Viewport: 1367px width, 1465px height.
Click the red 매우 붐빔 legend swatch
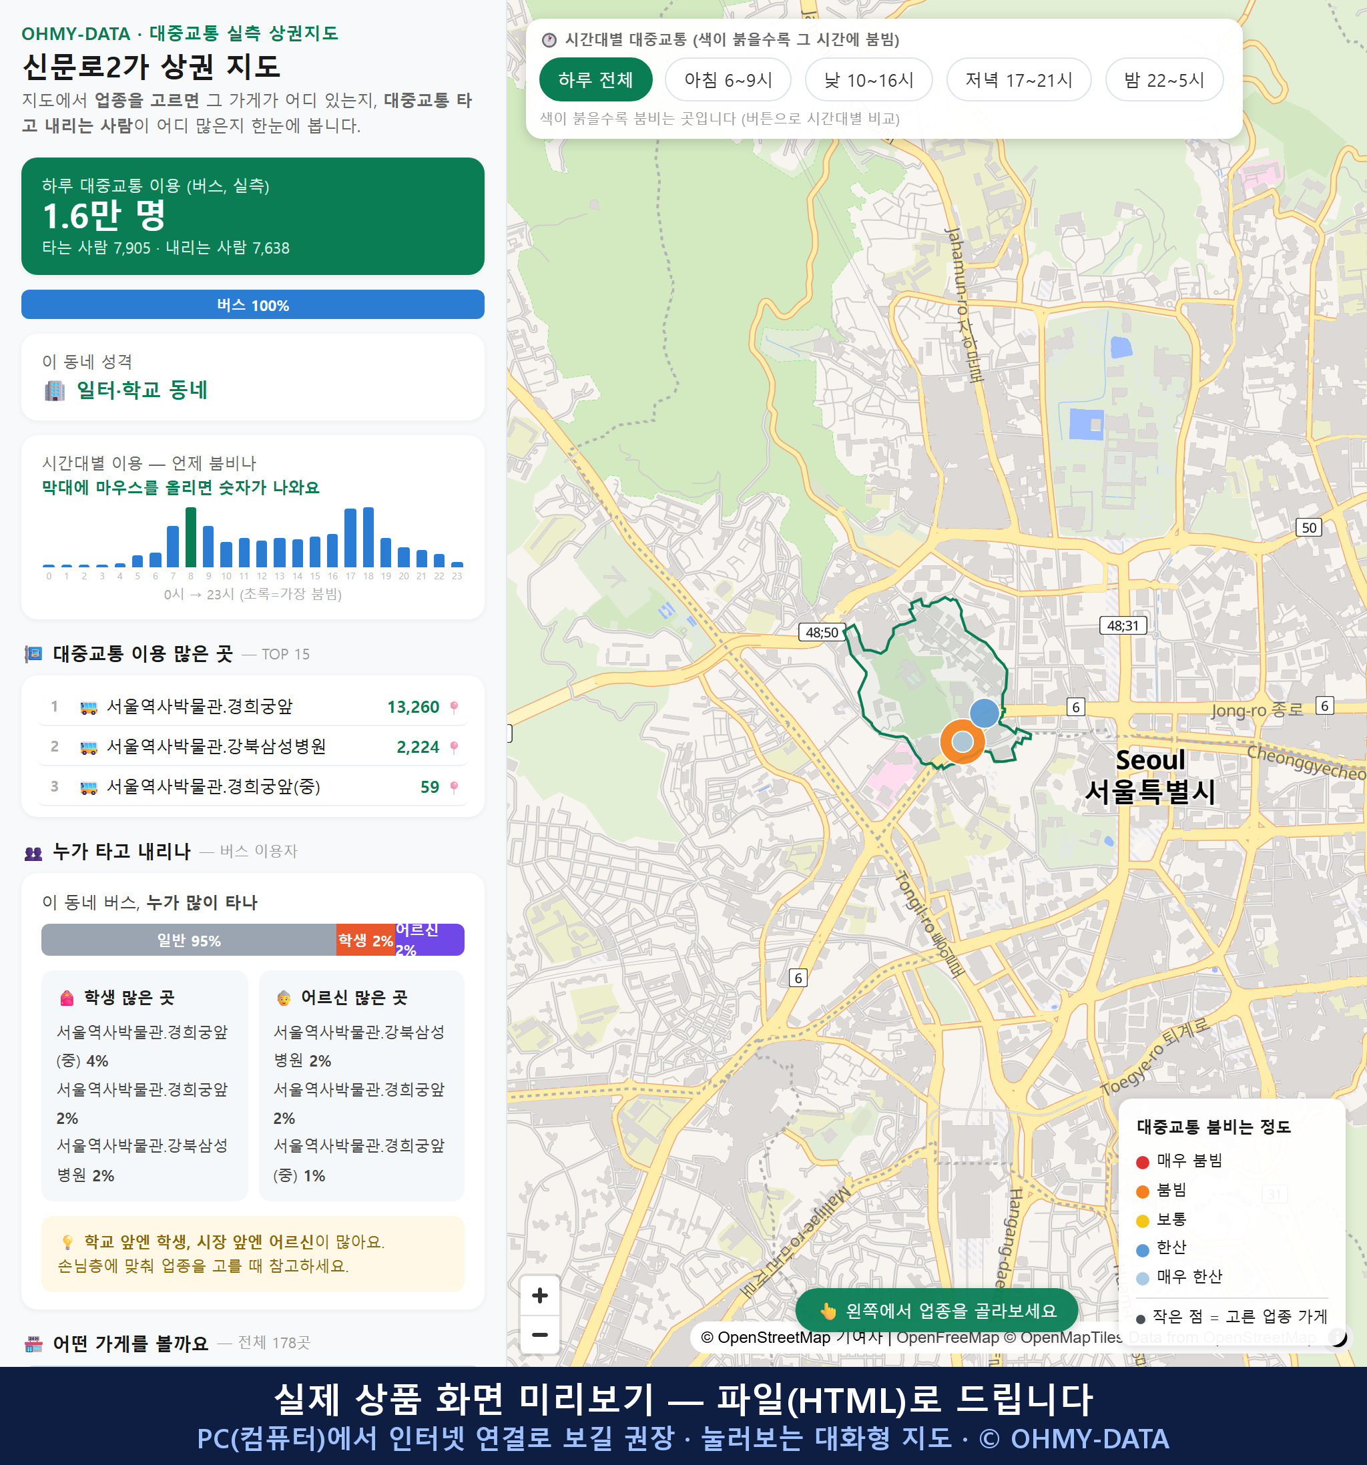[x=1142, y=1162]
